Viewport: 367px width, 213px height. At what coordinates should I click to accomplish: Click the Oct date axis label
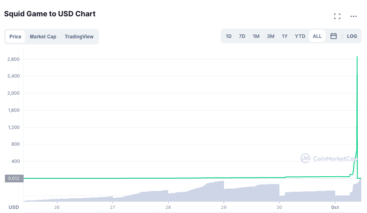click(x=335, y=207)
